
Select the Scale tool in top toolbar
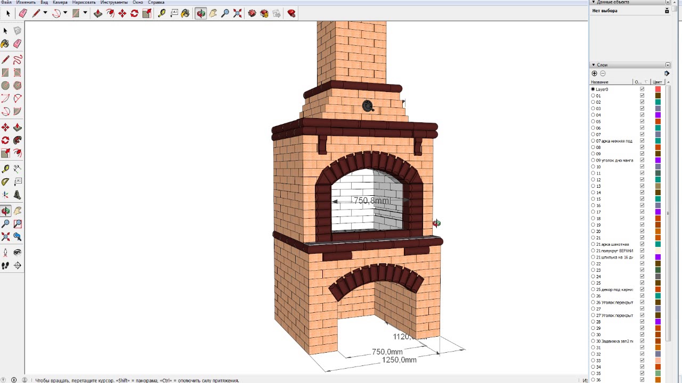pos(147,13)
